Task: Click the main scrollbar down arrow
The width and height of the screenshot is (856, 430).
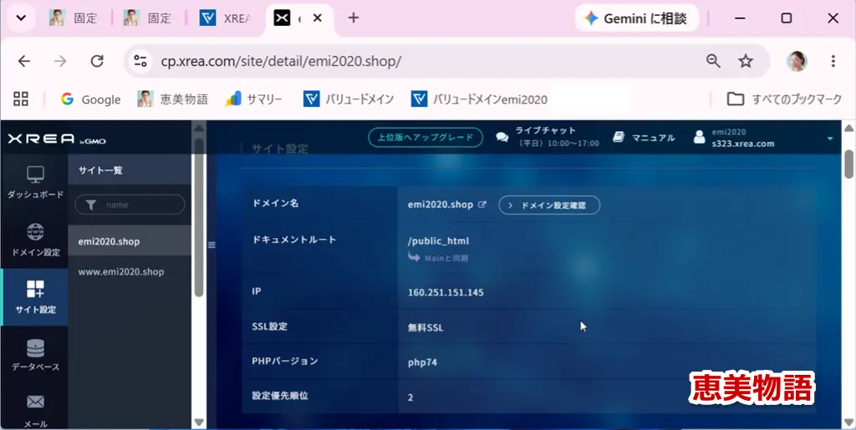Action: 849,422
